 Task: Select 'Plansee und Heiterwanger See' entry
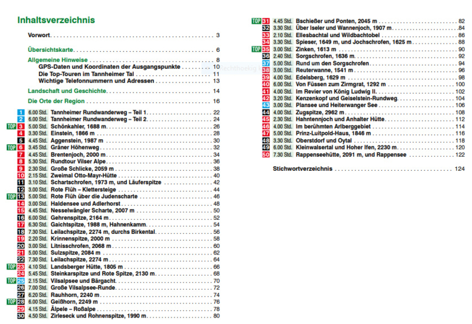click(x=336, y=105)
